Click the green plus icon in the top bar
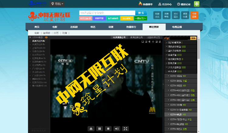The height and width of the screenshot is (133, 228). pos(197,4)
